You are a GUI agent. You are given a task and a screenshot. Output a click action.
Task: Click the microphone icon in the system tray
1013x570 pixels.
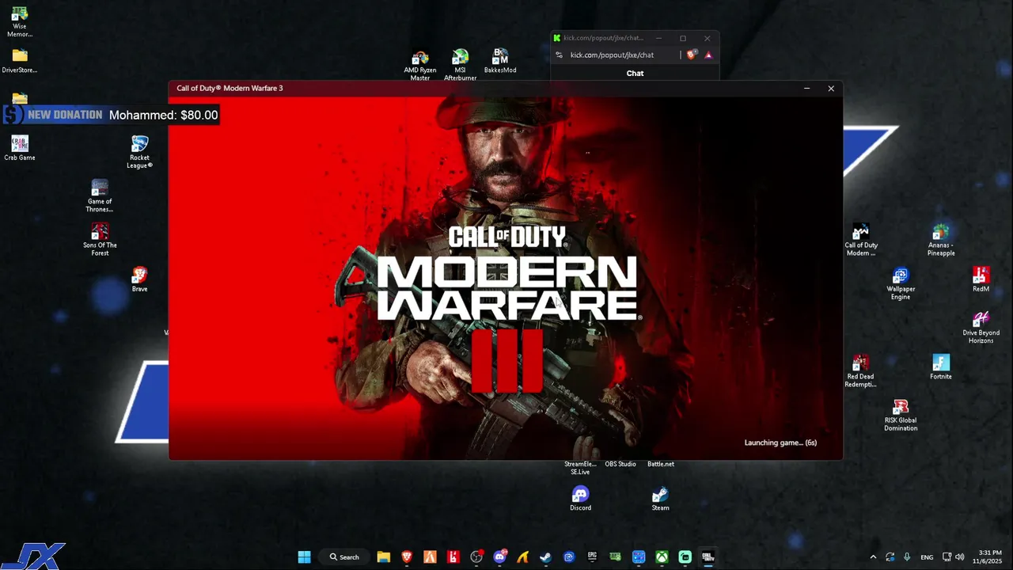tap(907, 557)
